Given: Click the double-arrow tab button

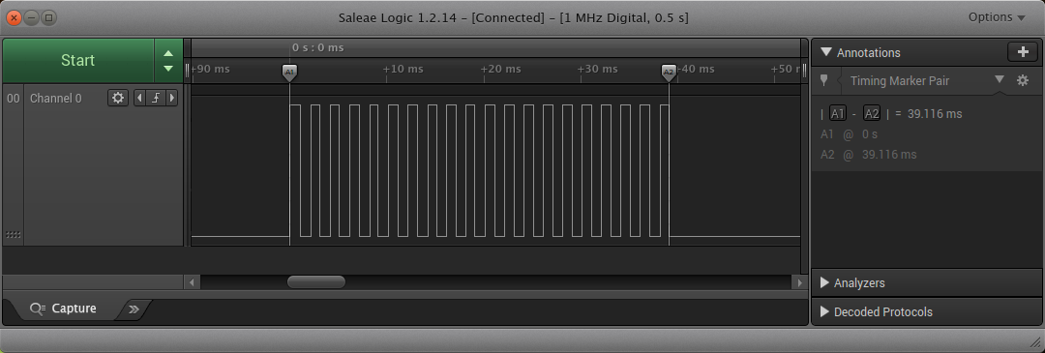Looking at the screenshot, I should click(134, 309).
